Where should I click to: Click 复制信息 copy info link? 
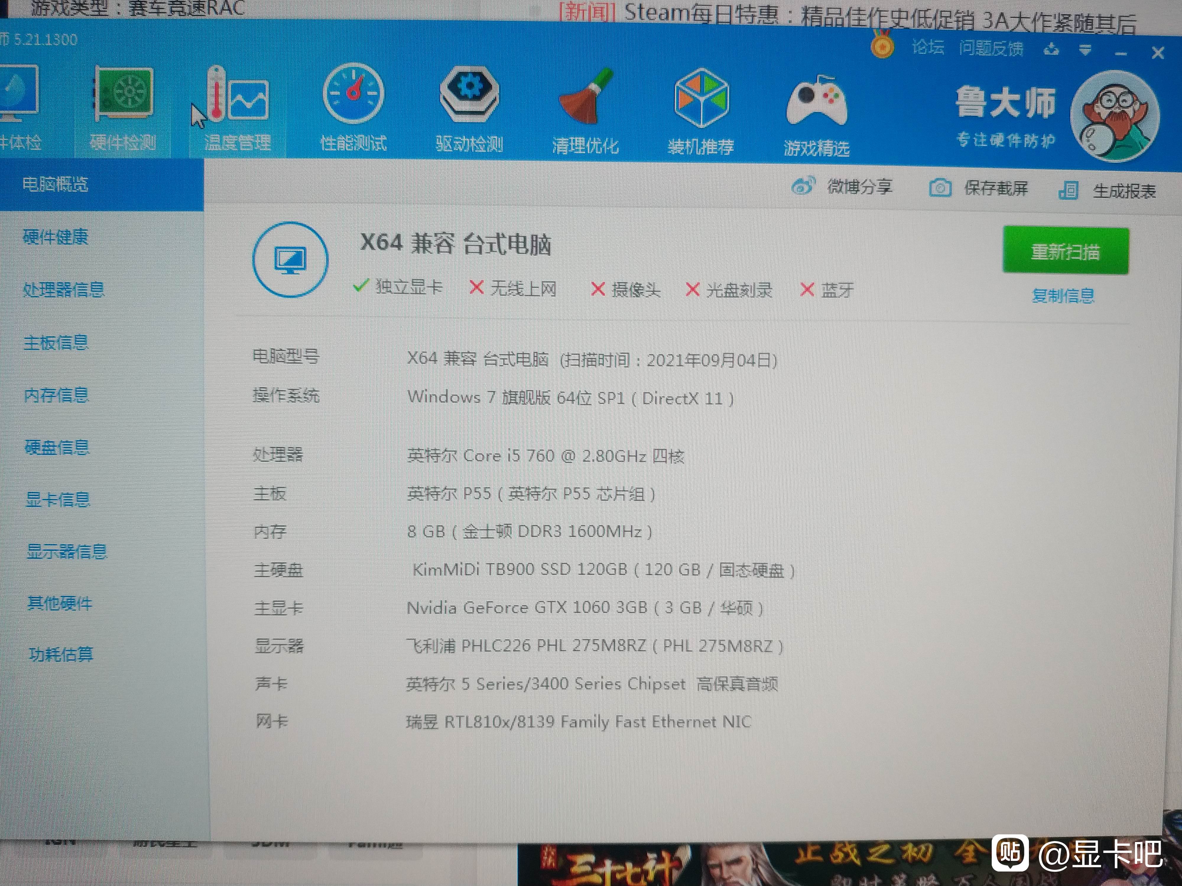(x=1063, y=295)
